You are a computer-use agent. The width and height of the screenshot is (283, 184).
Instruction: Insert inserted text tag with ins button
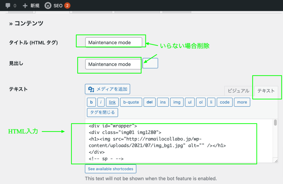163,102
